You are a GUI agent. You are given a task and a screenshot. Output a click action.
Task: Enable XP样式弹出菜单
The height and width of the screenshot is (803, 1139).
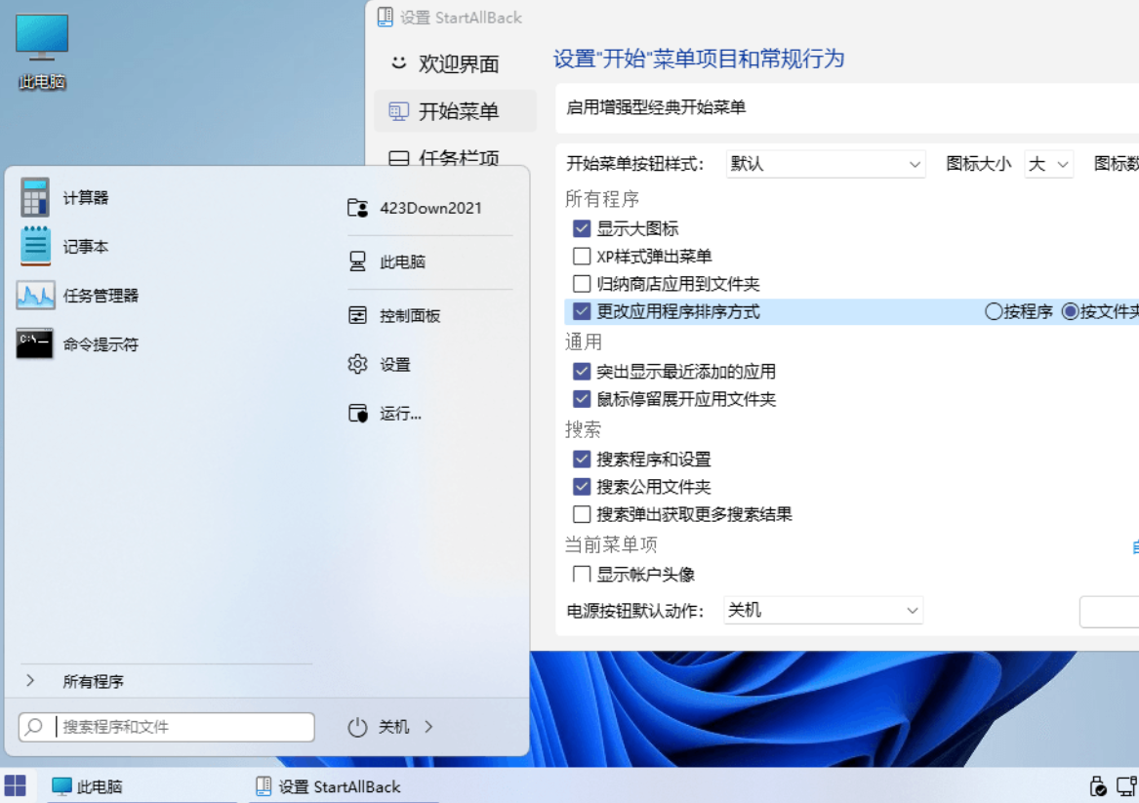(581, 256)
